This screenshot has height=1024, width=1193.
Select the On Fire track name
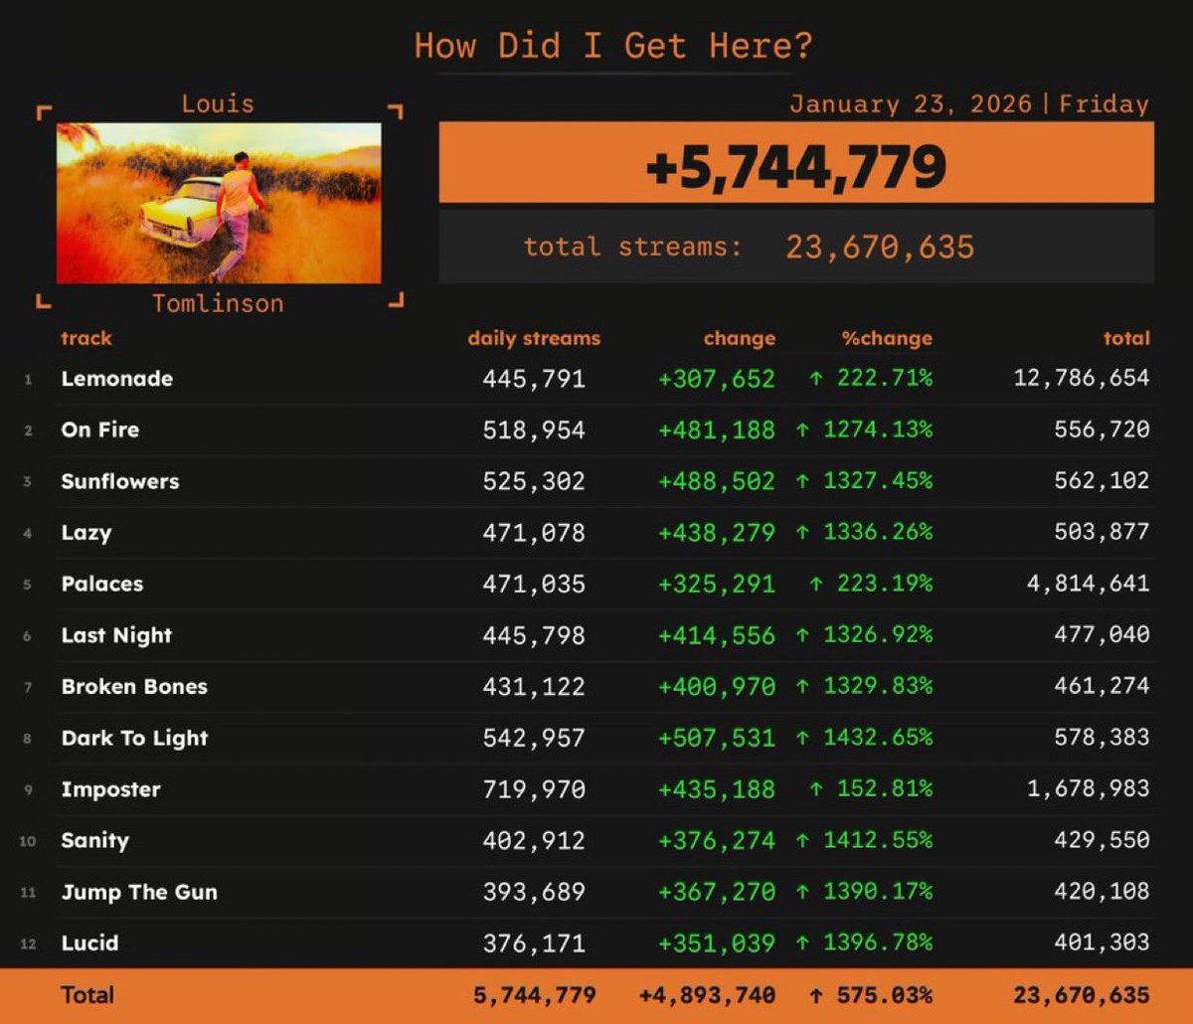pyautogui.click(x=100, y=430)
